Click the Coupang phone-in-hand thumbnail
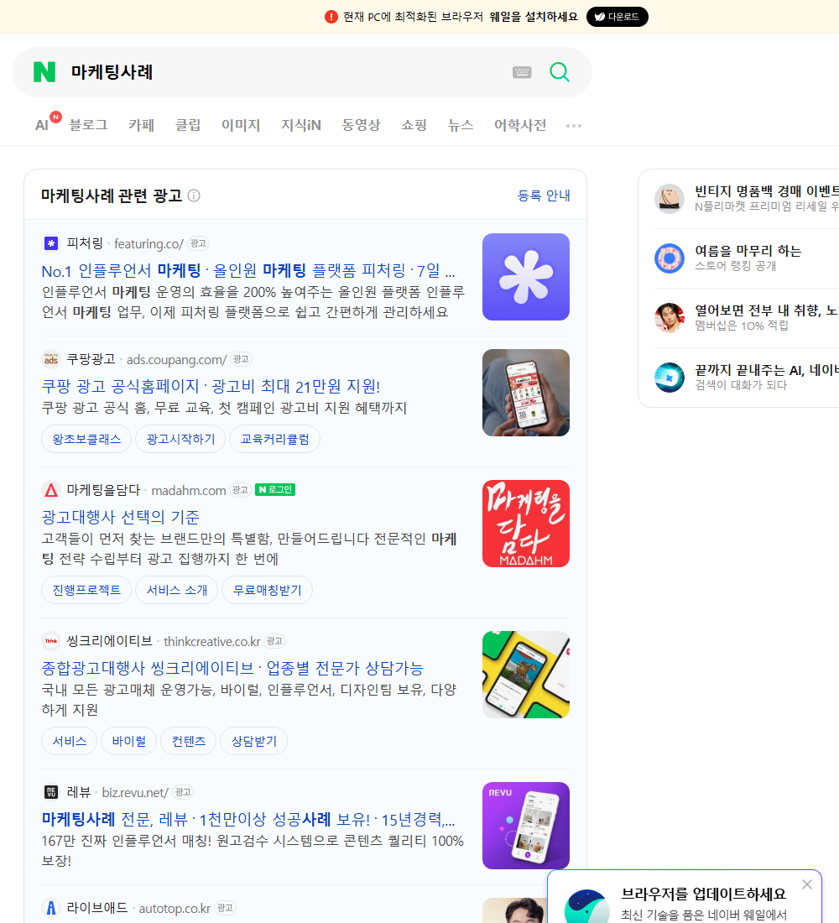Image resolution: width=839 pixels, height=923 pixels. [526, 393]
